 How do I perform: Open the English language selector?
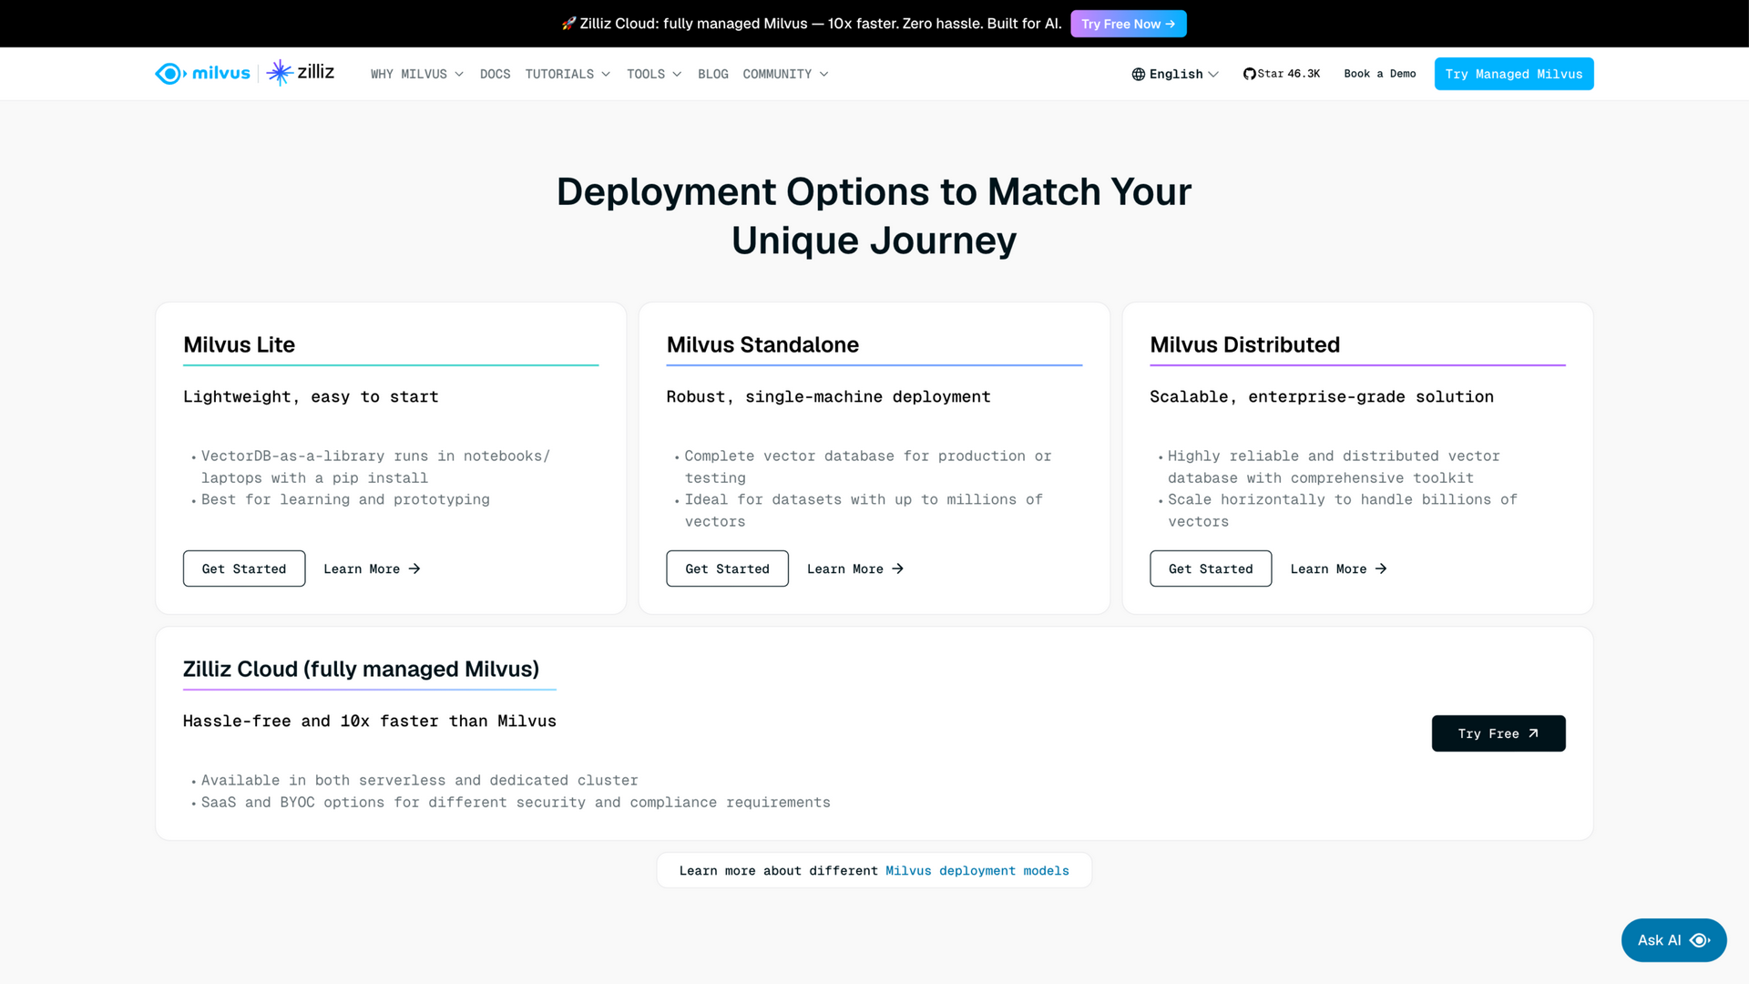point(1175,74)
